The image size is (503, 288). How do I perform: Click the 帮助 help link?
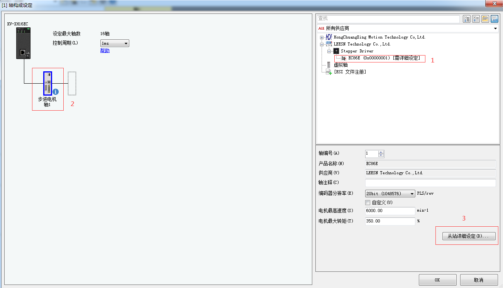pyautogui.click(x=105, y=51)
